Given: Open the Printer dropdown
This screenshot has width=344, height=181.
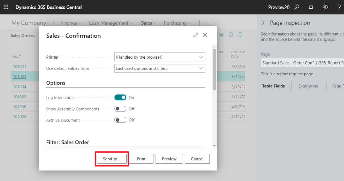Looking at the screenshot, I should click(160, 57).
